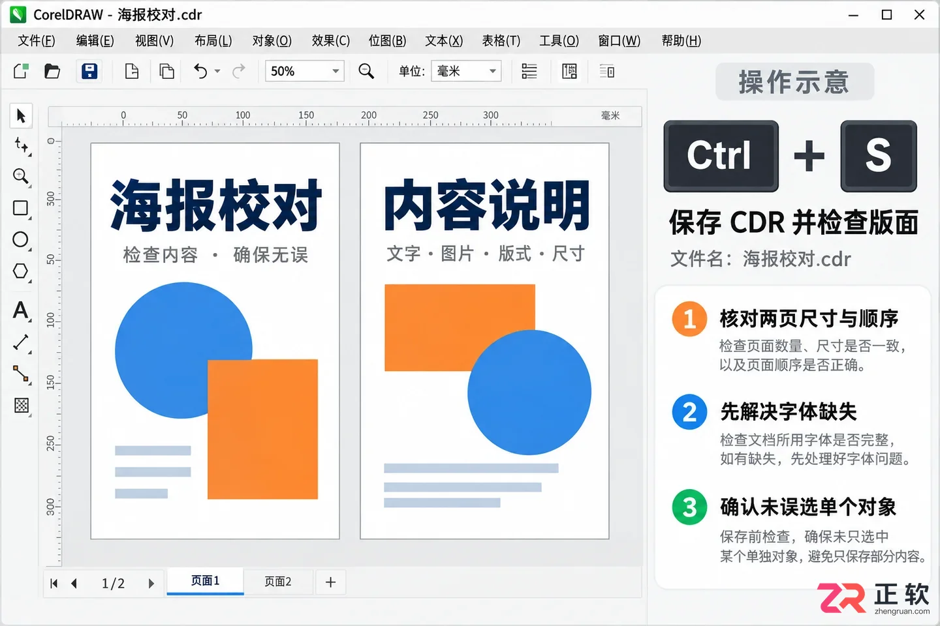
Task: Click the Save floppy disk icon
Action: point(89,71)
